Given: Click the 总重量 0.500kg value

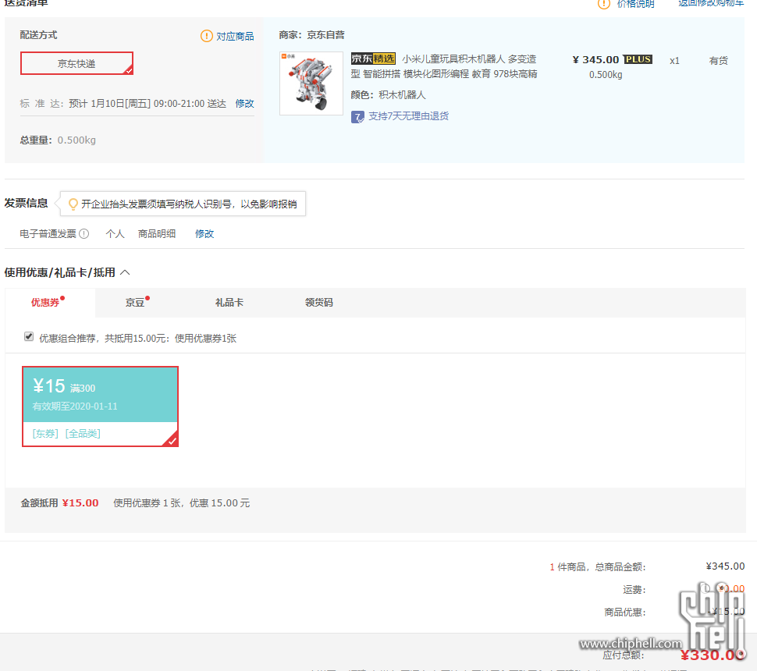Looking at the screenshot, I should coord(76,140).
